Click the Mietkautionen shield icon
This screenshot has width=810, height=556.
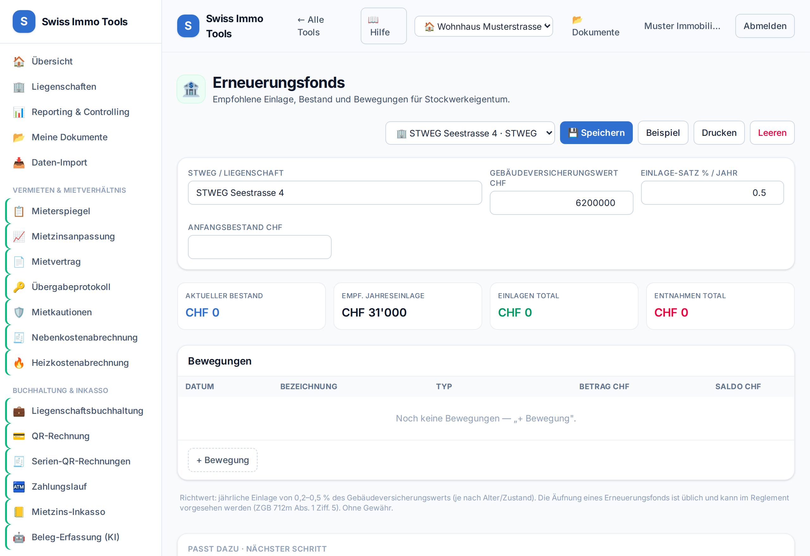[19, 312]
